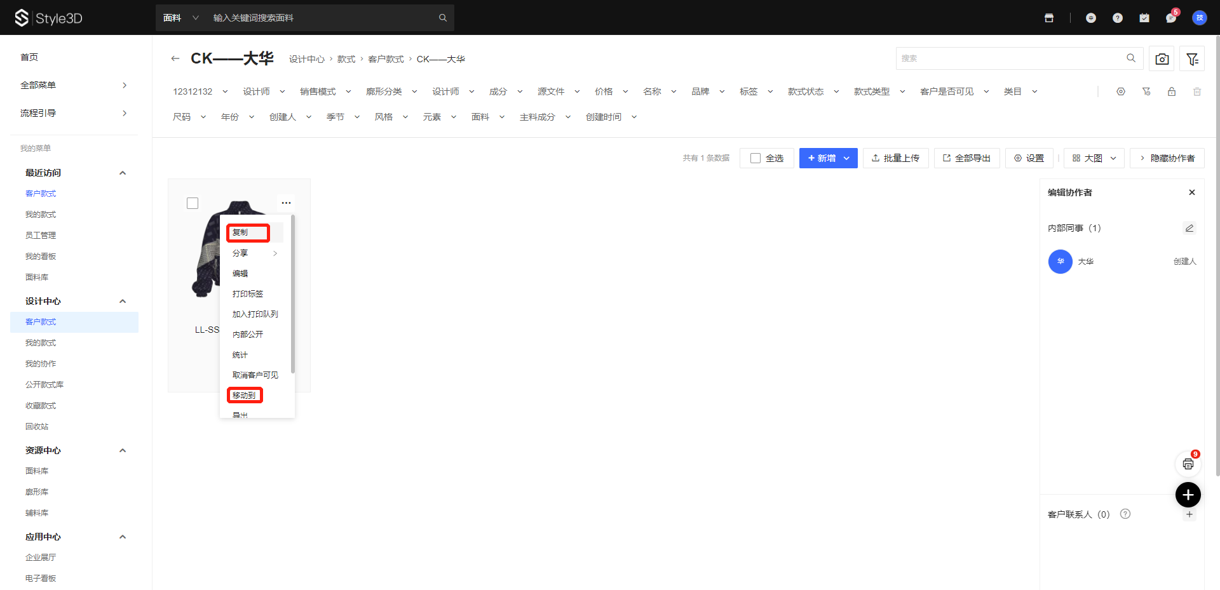Viewport: 1220px width, 590px height.
Task: Edit internal colleagues with pencil icon
Action: 1189,228
